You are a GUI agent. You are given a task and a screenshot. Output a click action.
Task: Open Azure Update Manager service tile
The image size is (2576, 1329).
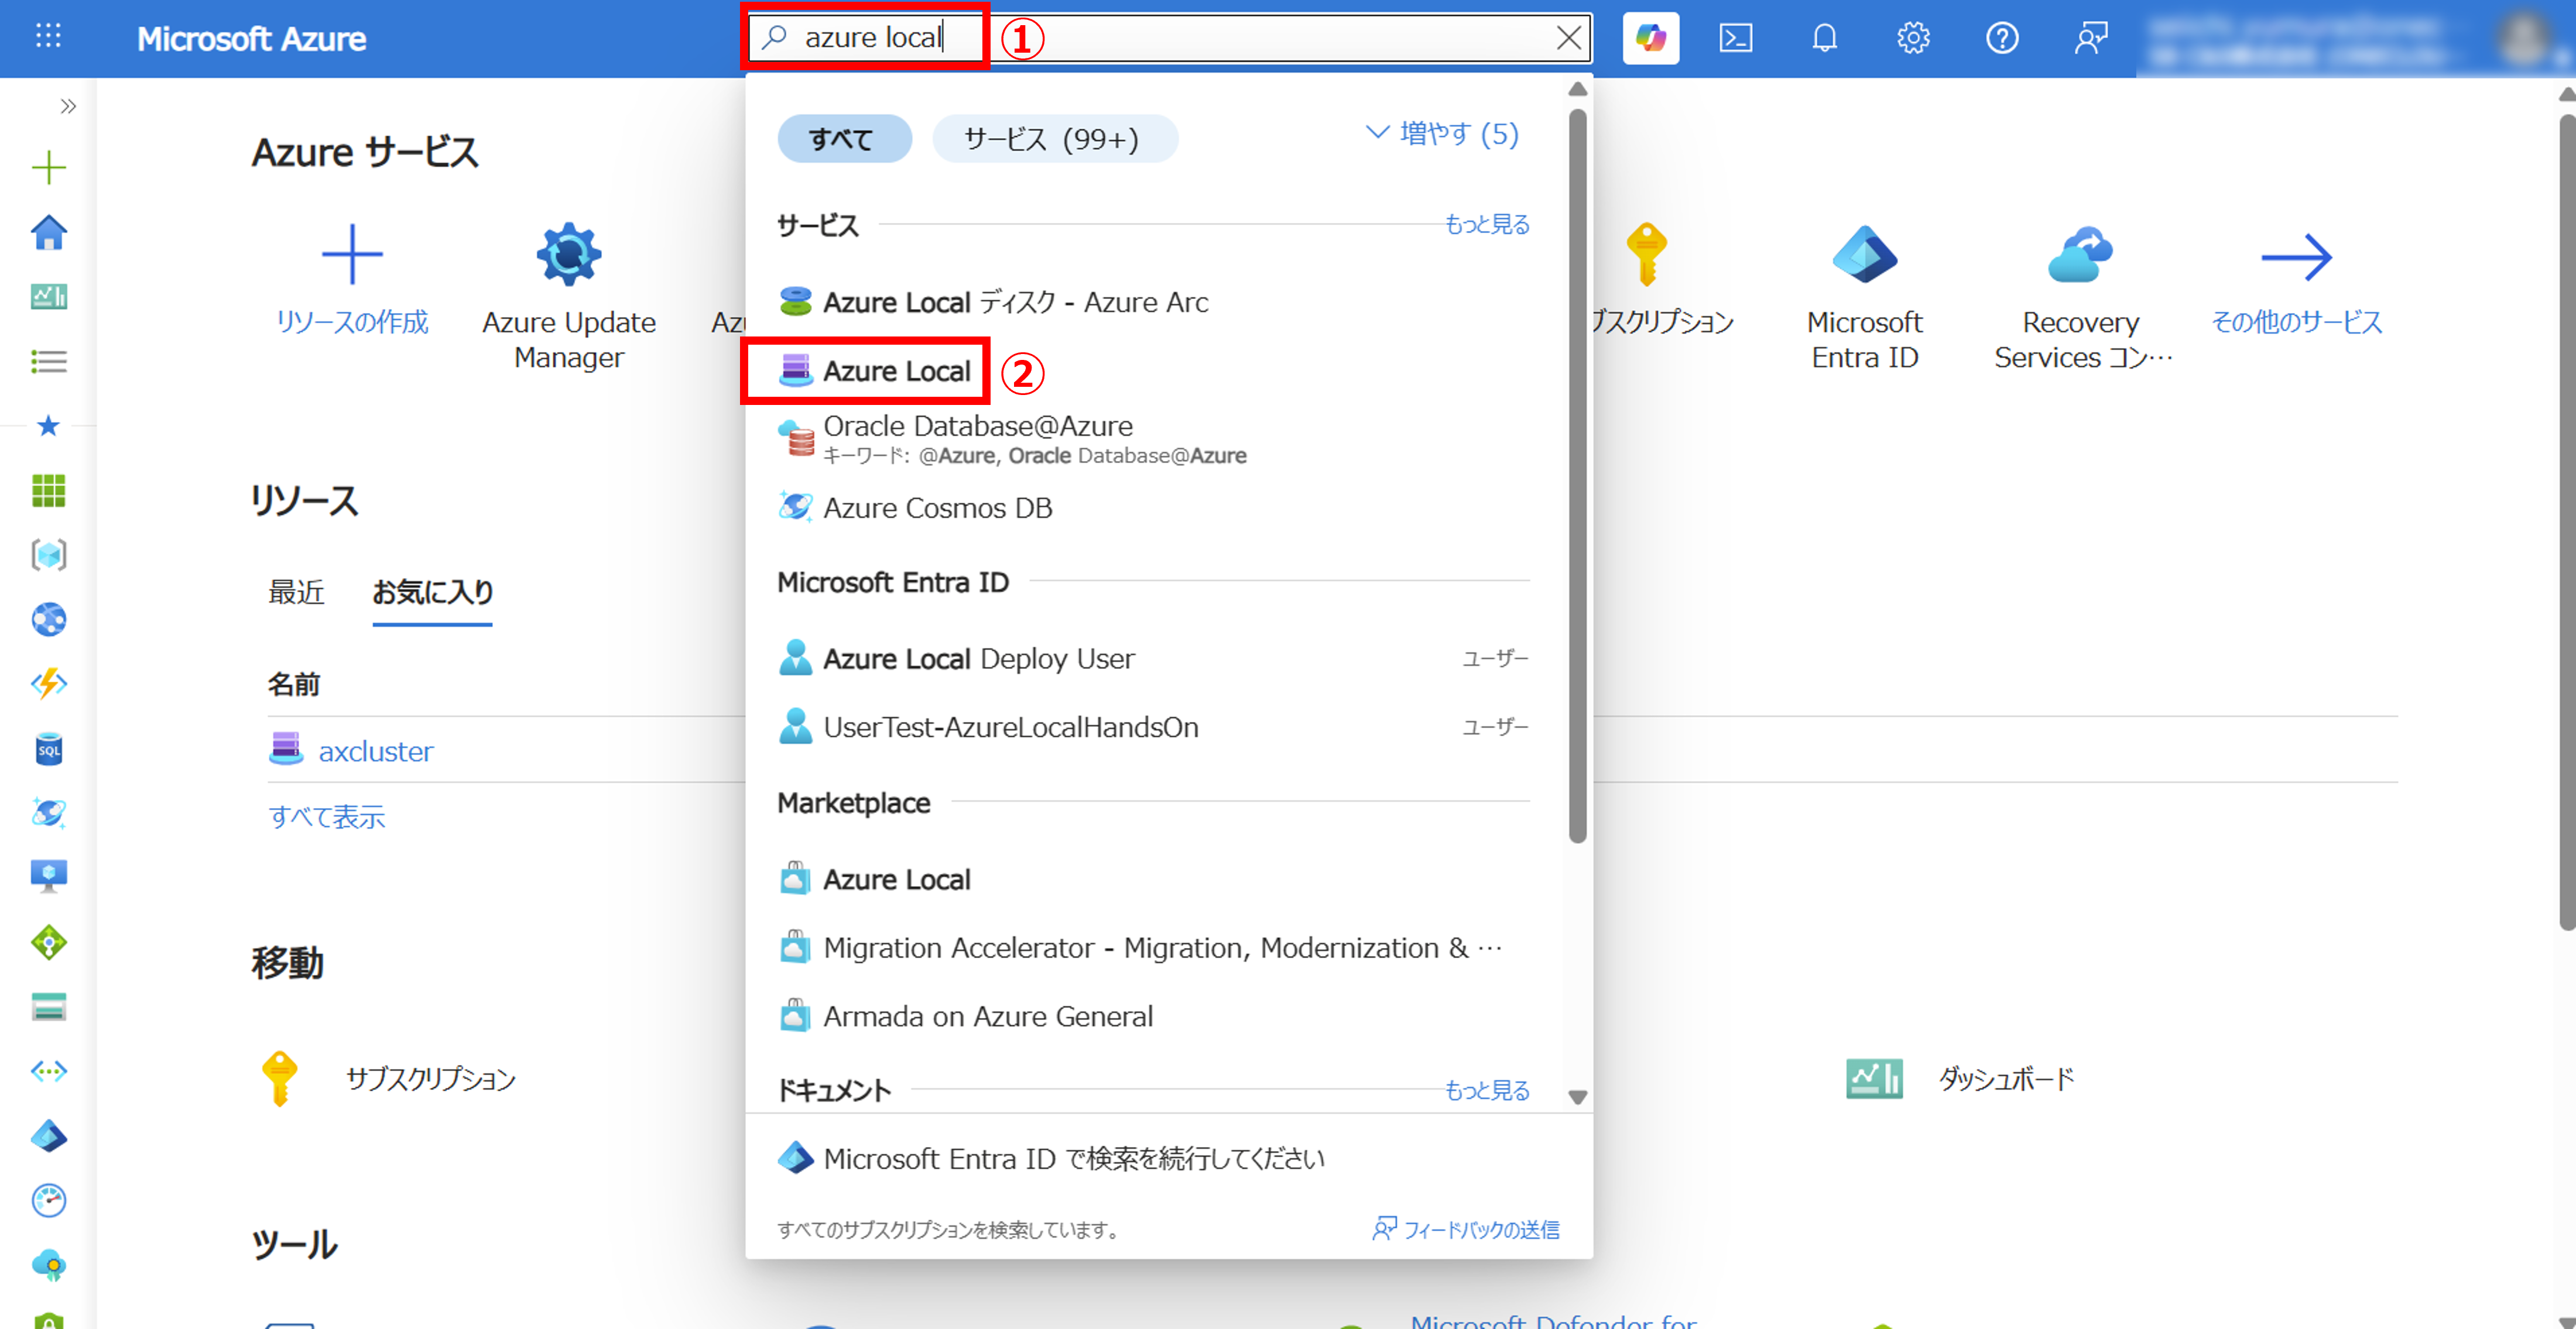tap(569, 297)
